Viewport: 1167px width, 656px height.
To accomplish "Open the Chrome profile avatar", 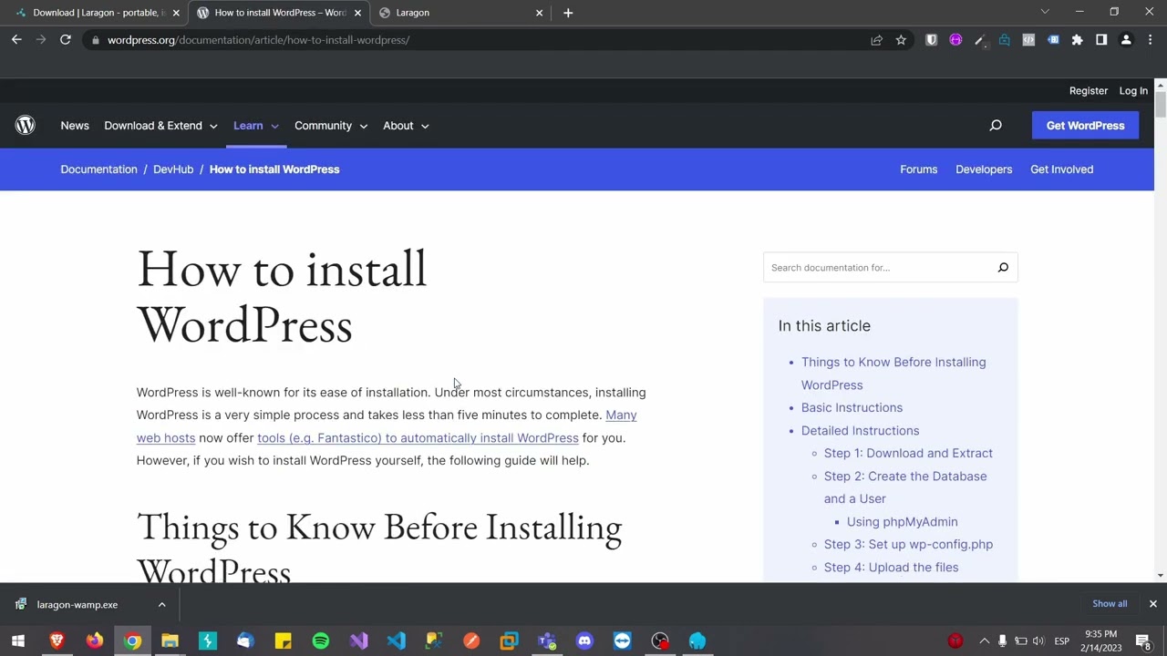I will coord(1126,40).
